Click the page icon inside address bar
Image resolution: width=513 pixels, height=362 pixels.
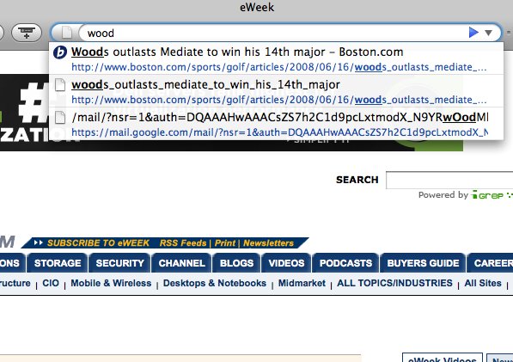tap(67, 33)
